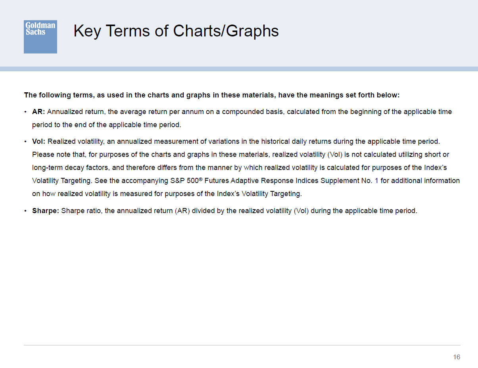Click the light blue bar under the header
The height and width of the screenshot is (368, 478).
click(239, 69)
